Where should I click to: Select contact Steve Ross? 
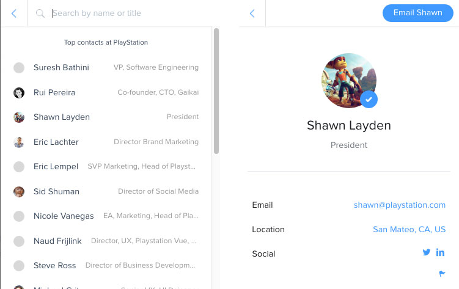pyautogui.click(x=106, y=265)
